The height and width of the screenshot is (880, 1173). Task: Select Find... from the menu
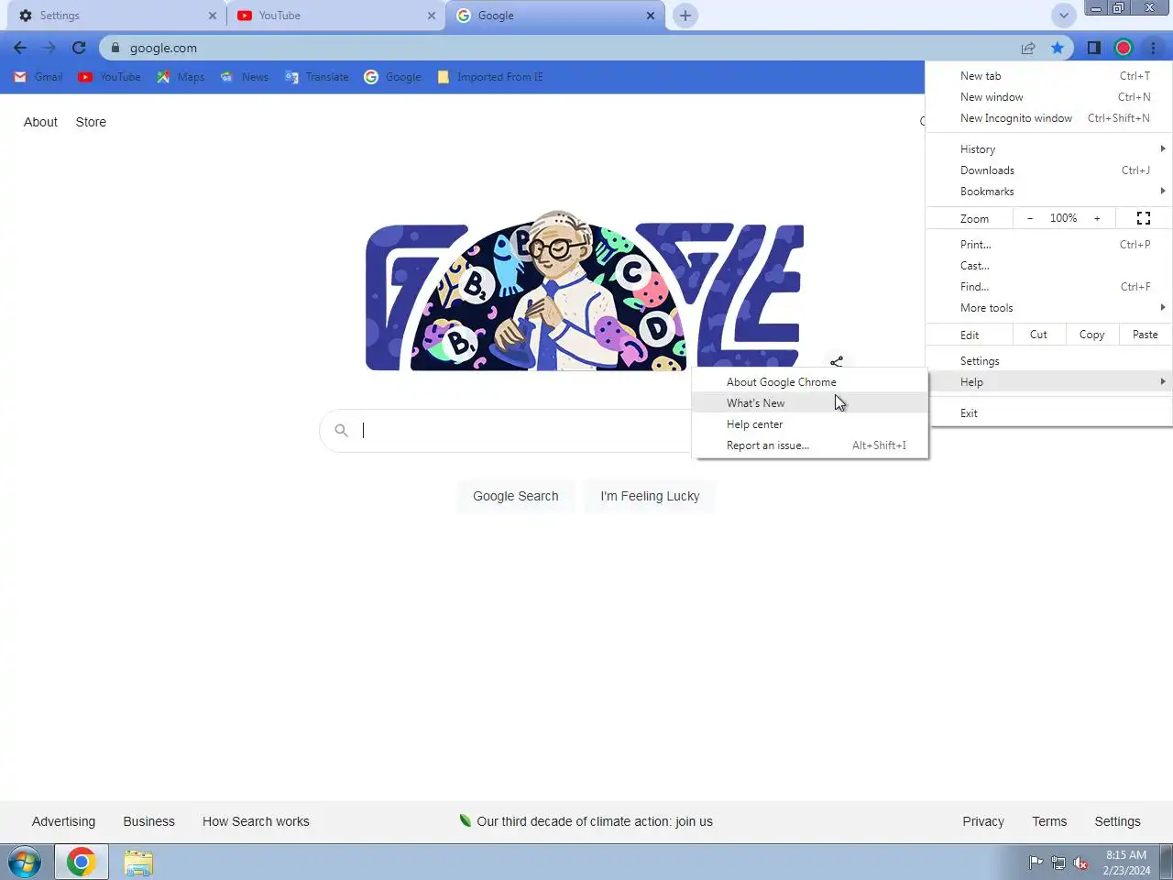pyautogui.click(x=1048, y=287)
